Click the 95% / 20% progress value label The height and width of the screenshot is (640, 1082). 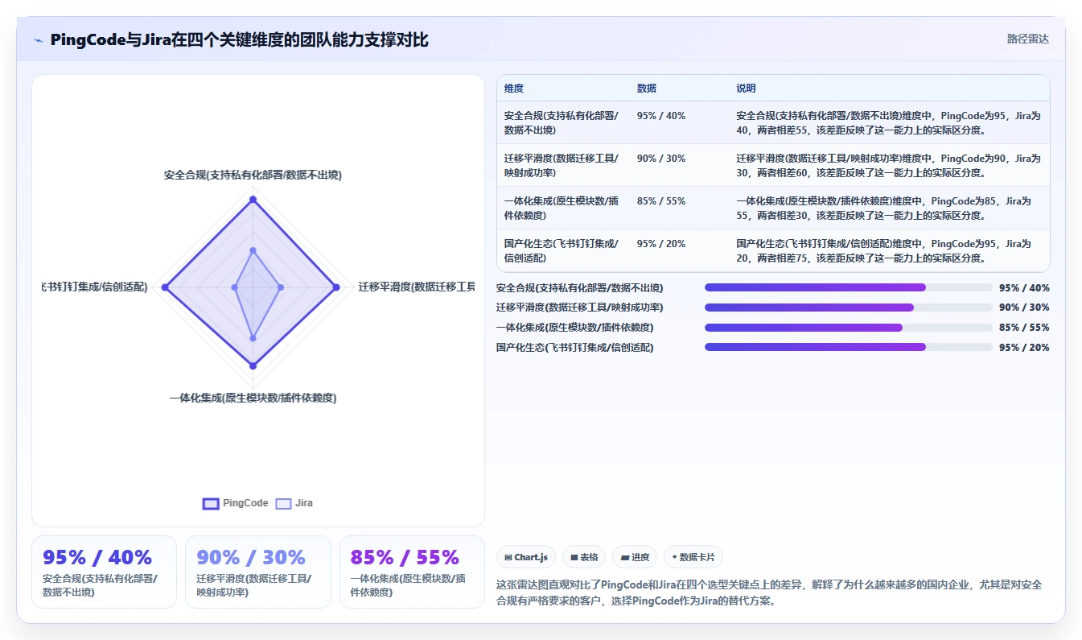[x=1024, y=348]
